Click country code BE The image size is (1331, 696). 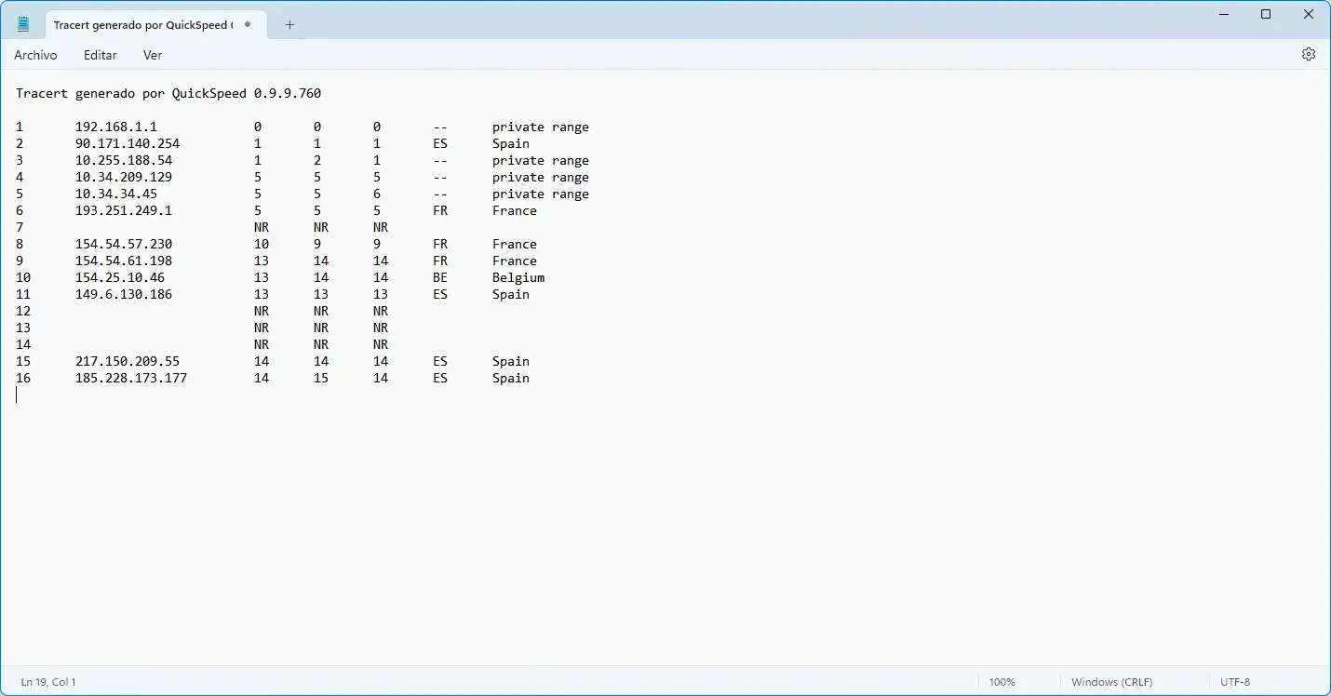click(440, 277)
